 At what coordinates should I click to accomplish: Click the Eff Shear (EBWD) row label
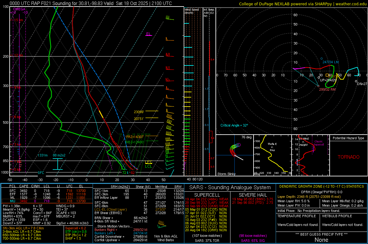(x=108, y=213)
